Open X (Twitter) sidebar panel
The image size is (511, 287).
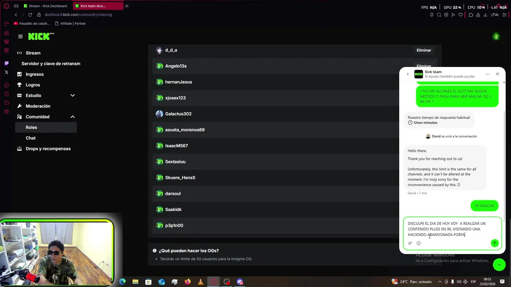[x=6, y=72]
